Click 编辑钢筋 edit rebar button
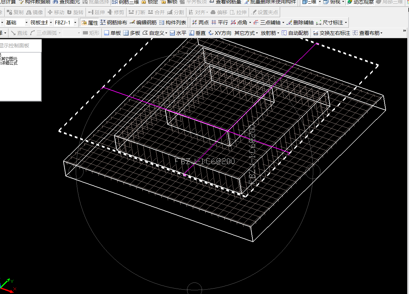The height and width of the screenshot is (294, 409). click(143, 23)
